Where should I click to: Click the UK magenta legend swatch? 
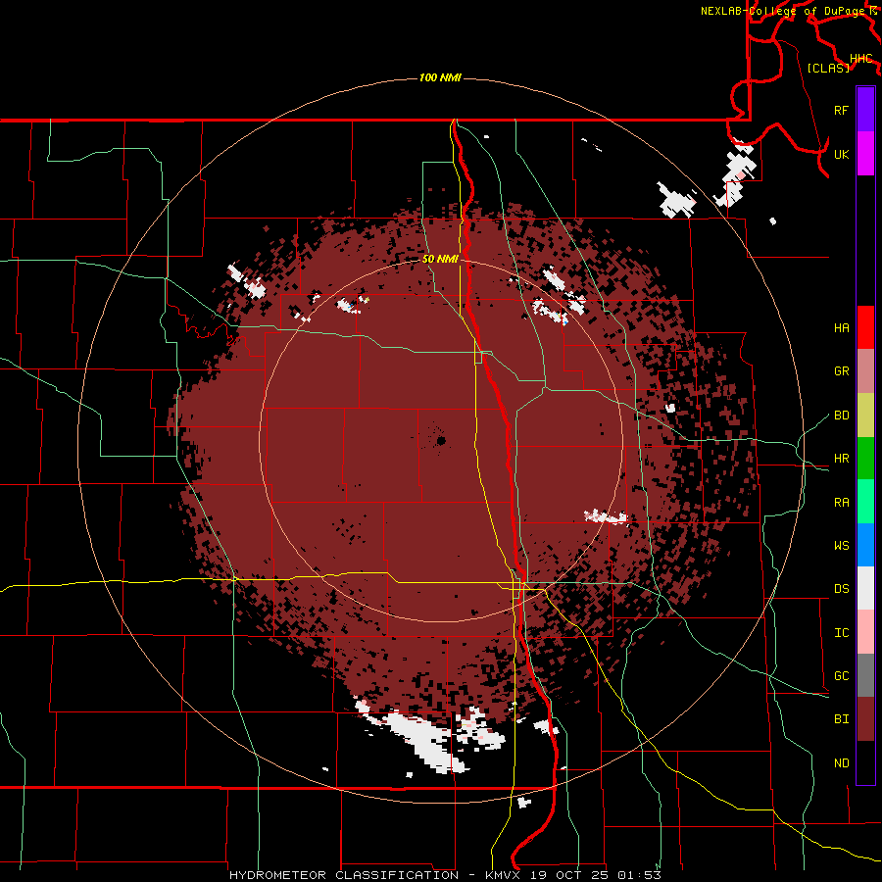[x=865, y=154]
